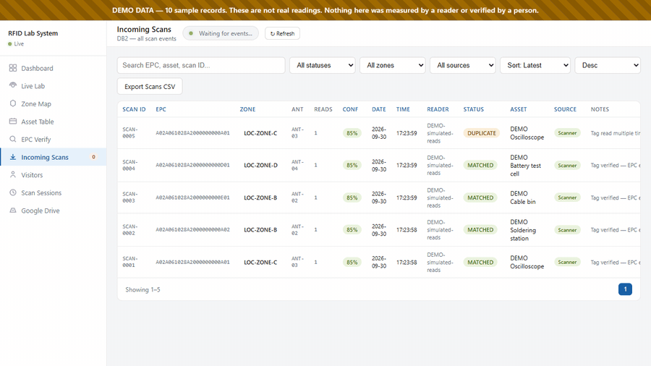This screenshot has height=366, width=651.
Task: Click the READS column header
Action: tap(323, 109)
